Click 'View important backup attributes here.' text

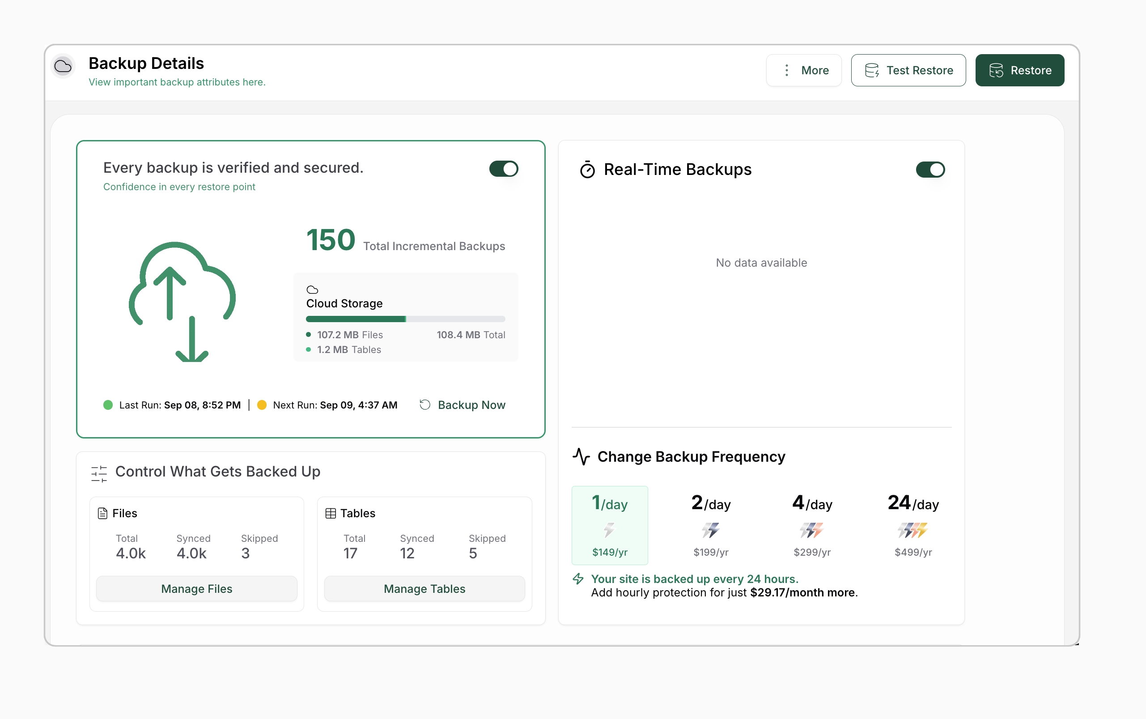tap(177, 82)
